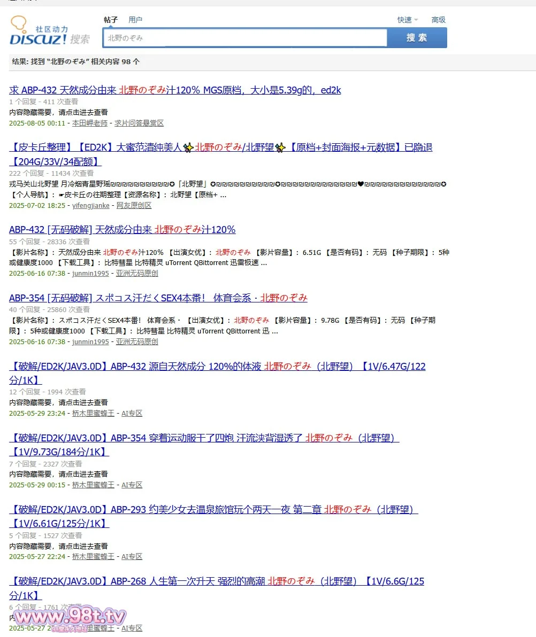The image size is (536, 637).
Task: Open the ABP-354 [无码破解] result title
Action: point(158,298)
